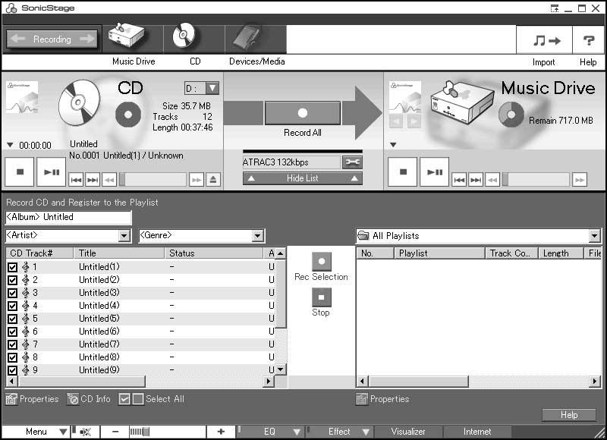607x440 pixels.
Task: Skip to previous CD track
Action: [77, 180]
